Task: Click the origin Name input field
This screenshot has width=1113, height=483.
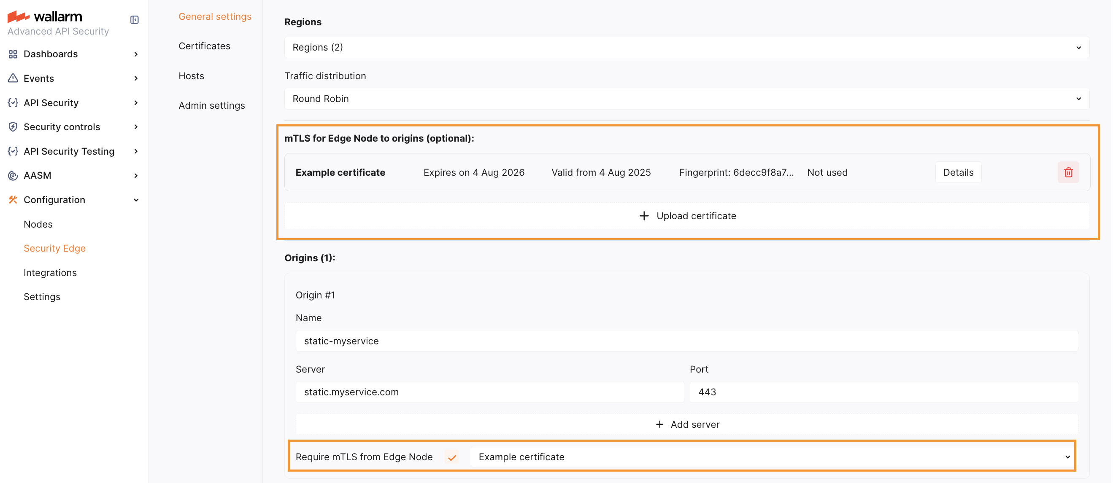Action: [x=686, y=341]
